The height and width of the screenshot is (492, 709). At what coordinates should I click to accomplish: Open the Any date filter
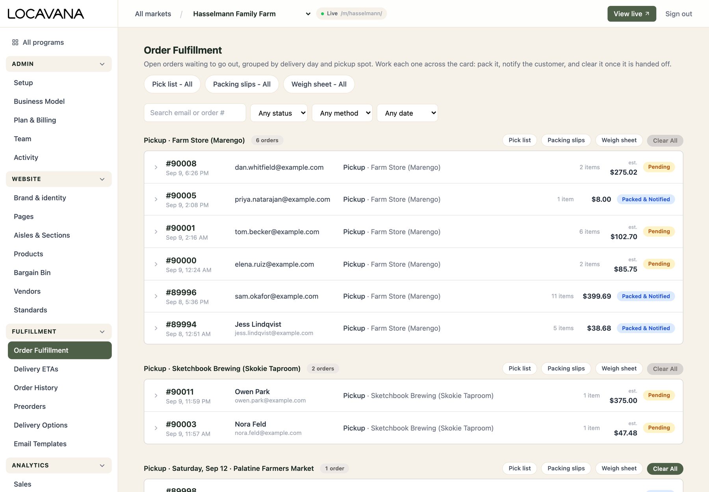tap(407, 113)
